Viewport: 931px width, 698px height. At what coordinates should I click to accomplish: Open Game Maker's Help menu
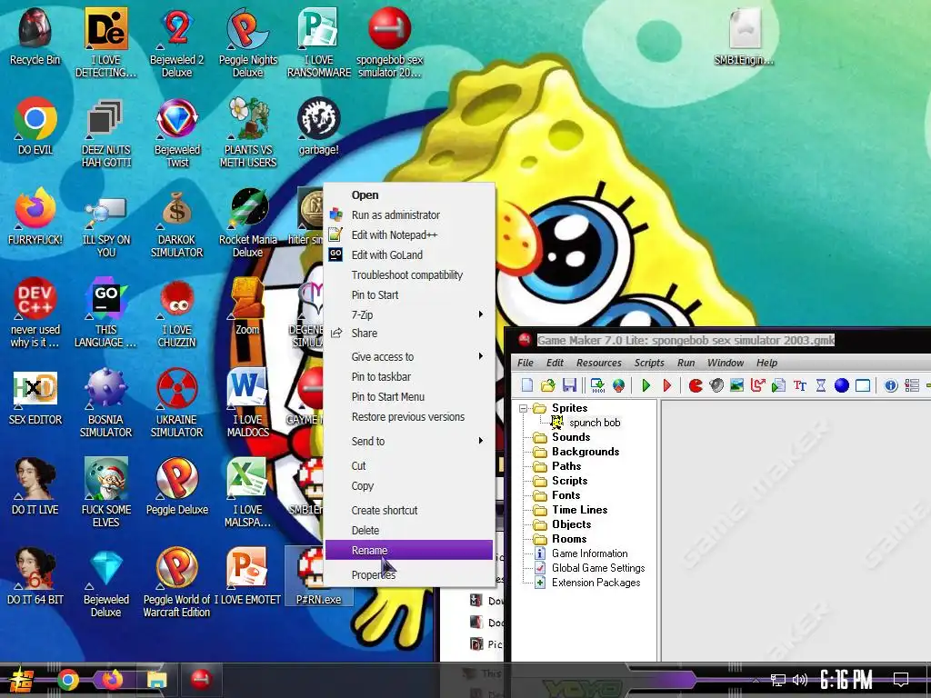766,363
